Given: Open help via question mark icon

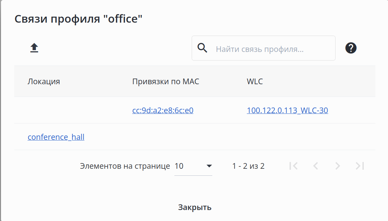Looking at the screenshot, I should 351,48.
